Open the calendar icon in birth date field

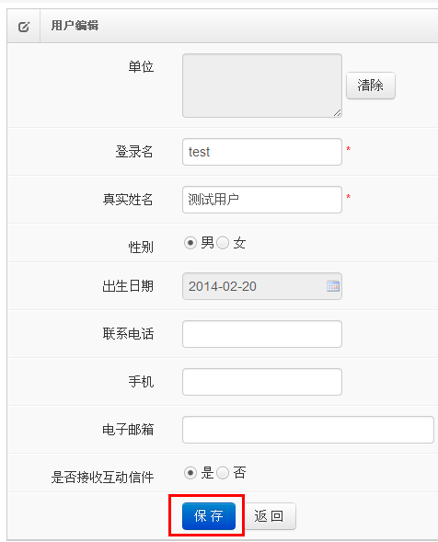[x=333, y=286]
